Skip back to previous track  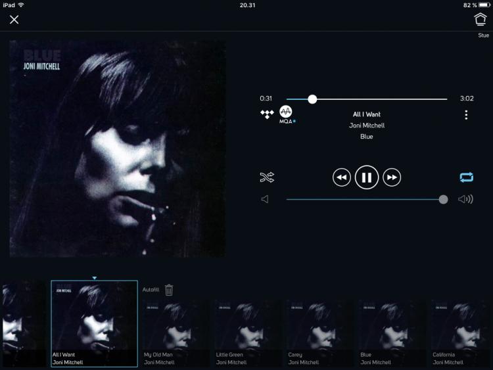click(x=342, y=177)
